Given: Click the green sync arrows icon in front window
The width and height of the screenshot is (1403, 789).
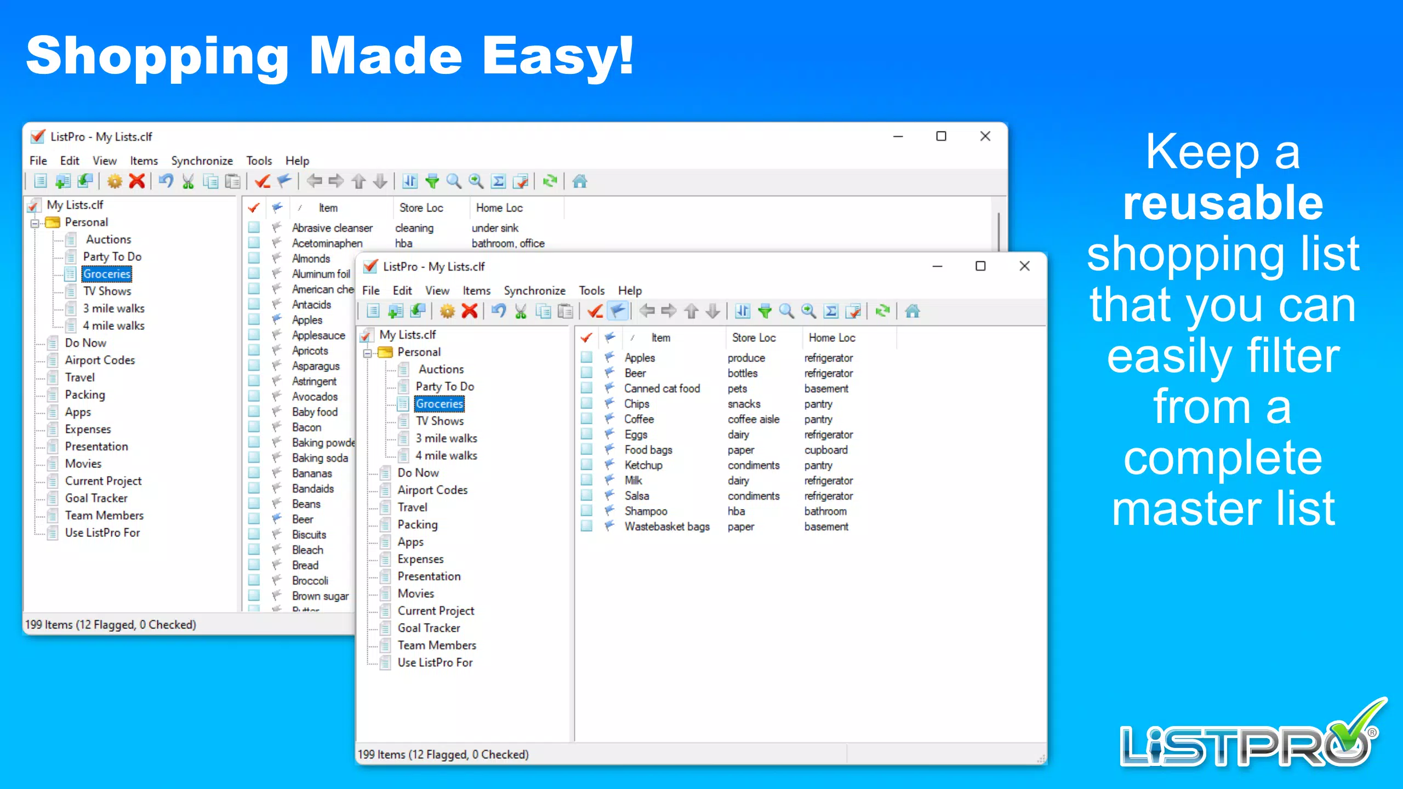Looking at the screenshot, I should (882, 311).
